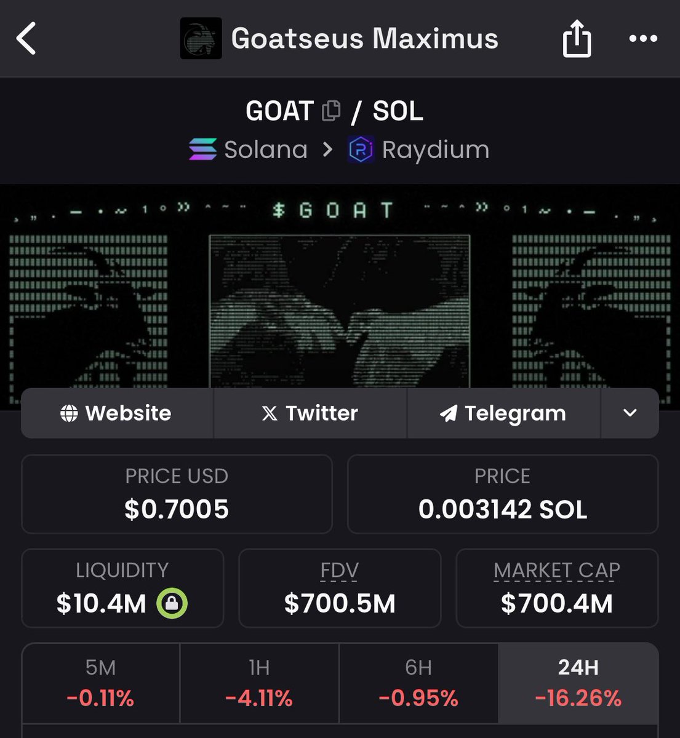This screenshot has width=680, height=738.
Task: Tap the FDV label for details
Action: (x=340, y=571)
